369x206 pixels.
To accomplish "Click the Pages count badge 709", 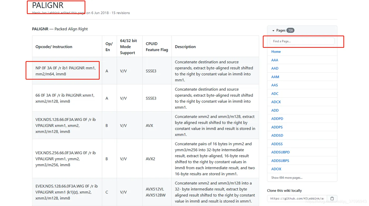I will [290, 30].
